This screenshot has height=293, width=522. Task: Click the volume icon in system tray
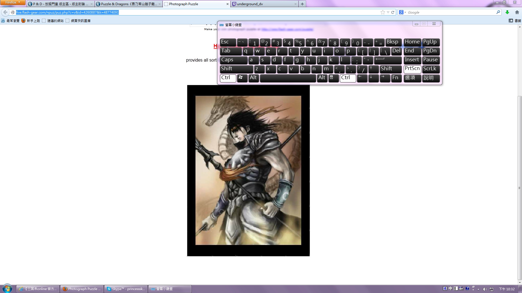pyautogui.click(x=485, y=289)
